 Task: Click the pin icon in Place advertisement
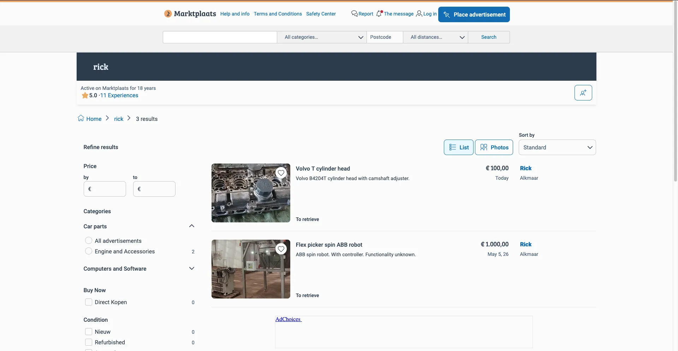coord(447,14)
